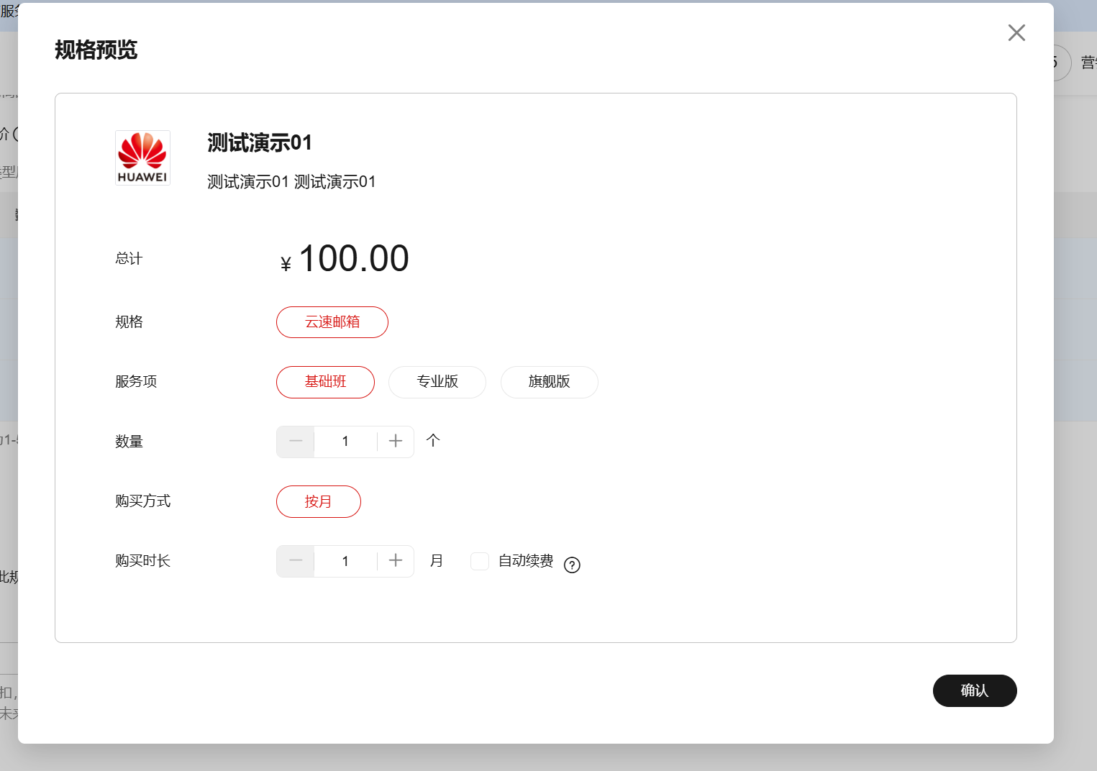
Task: Decrease 购买时长 with the minus icon
Action: pos(296,561)
